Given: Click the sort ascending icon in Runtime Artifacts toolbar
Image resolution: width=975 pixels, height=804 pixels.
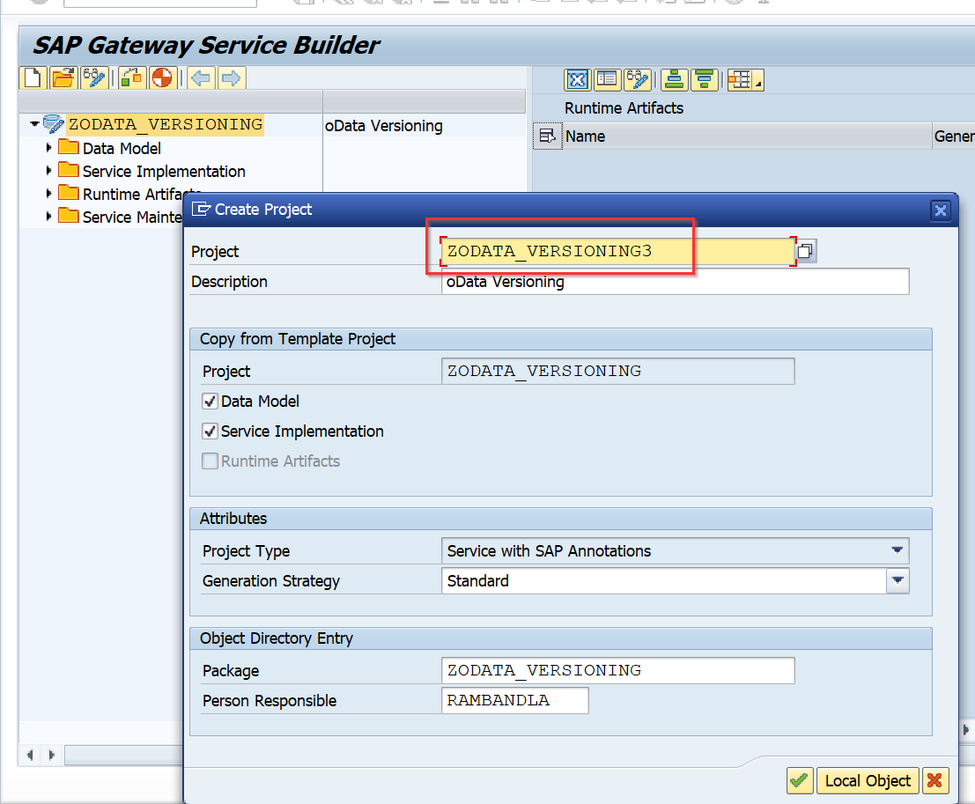Looking at the screenshot, I should click(x=674, y=79).
